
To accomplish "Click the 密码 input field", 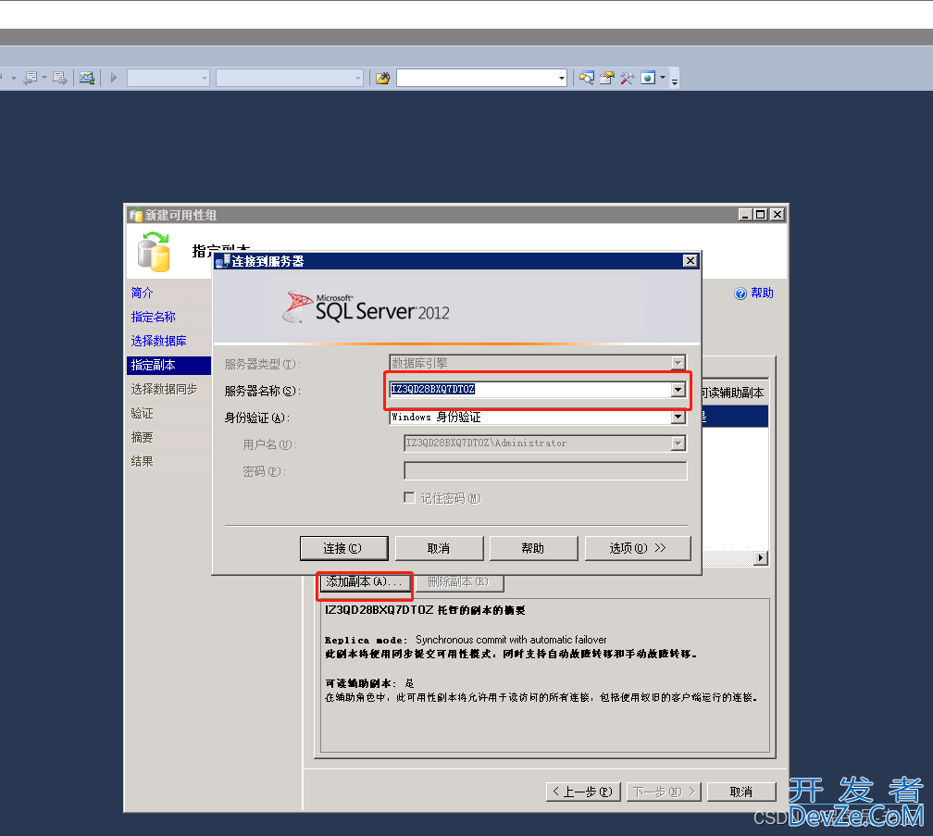I will coord(545,470).
